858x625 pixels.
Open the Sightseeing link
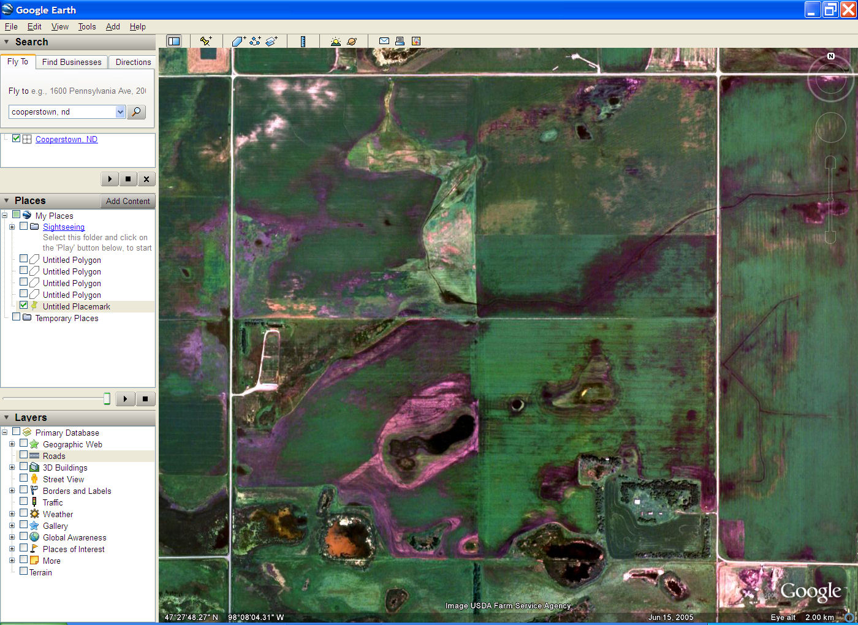pyautogui.click(x=64, y=227)
